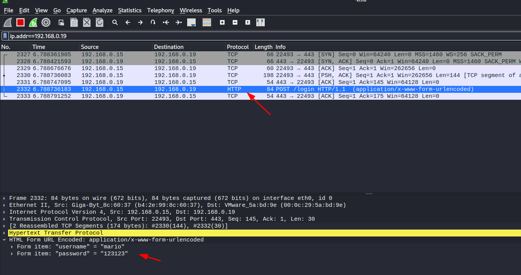The width and height of the screenshot is (521, 275).
Task: Expand Internet Protocol Version 4 node
Action: point(4,212)
